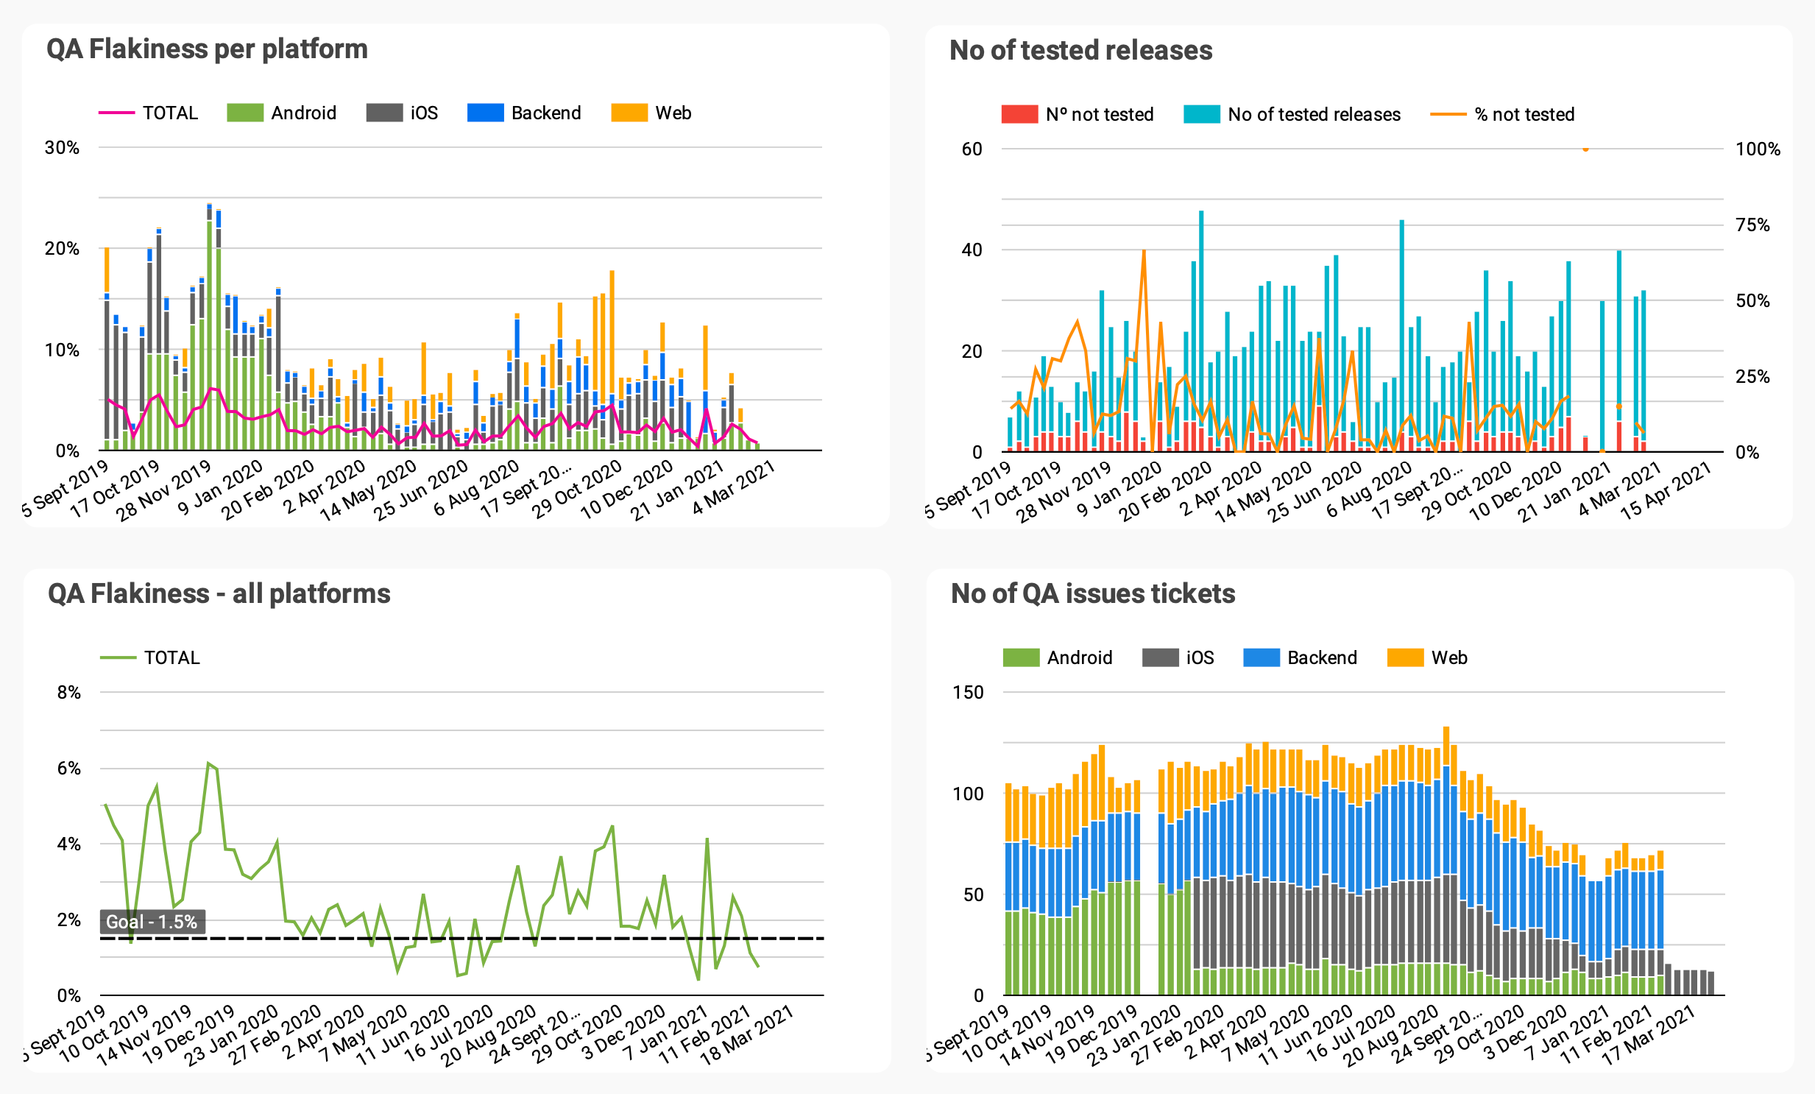Click iOS gray swatch in QA issues tickets legend

(1160, 657)
